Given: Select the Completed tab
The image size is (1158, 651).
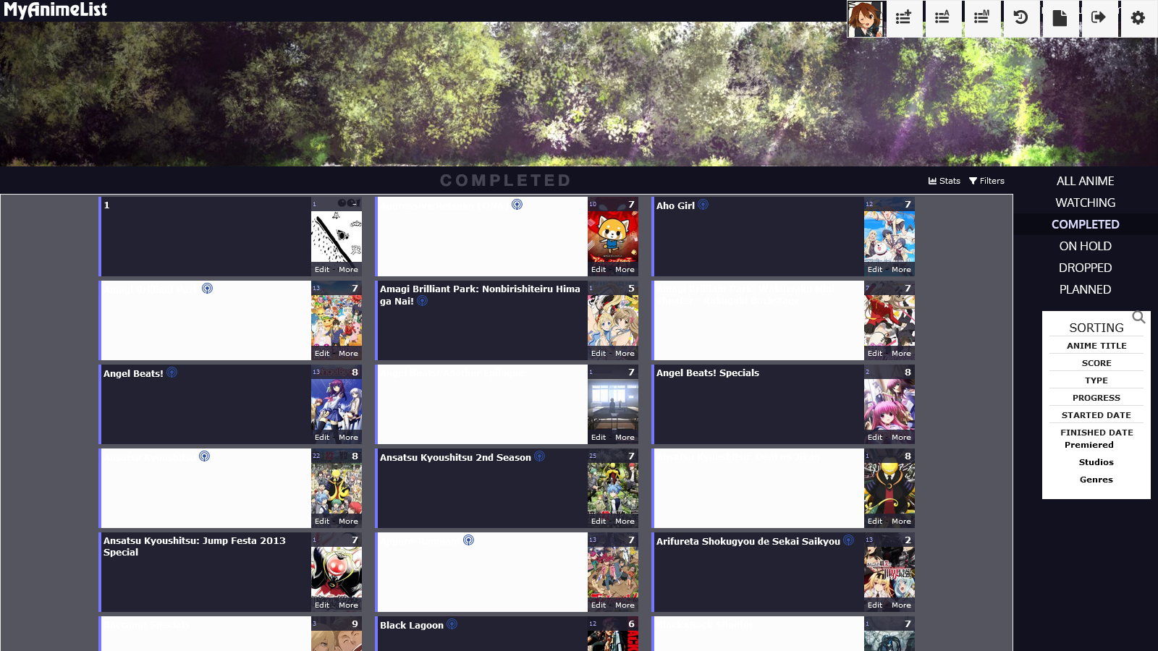Looking at the screenshot, I should (1085, 224).
